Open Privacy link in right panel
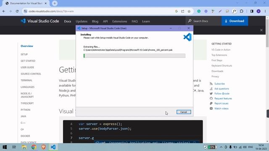 pyautogui.click(x=215, y=76)
